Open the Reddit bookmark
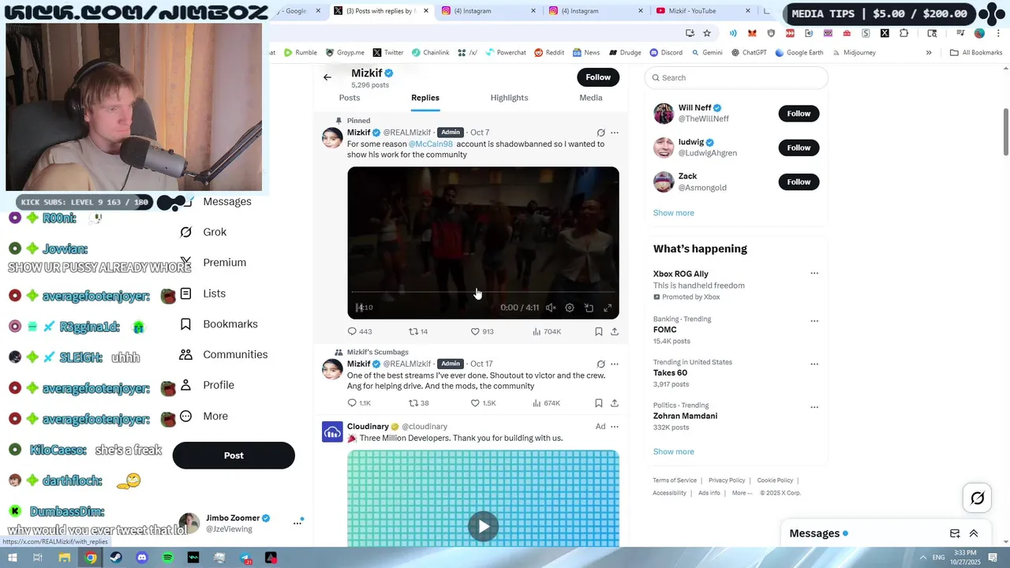The width and height of the screenshot is (1010, 568). tap(549, 53)
